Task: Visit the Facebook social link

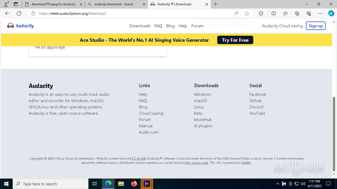Action: 258,94
